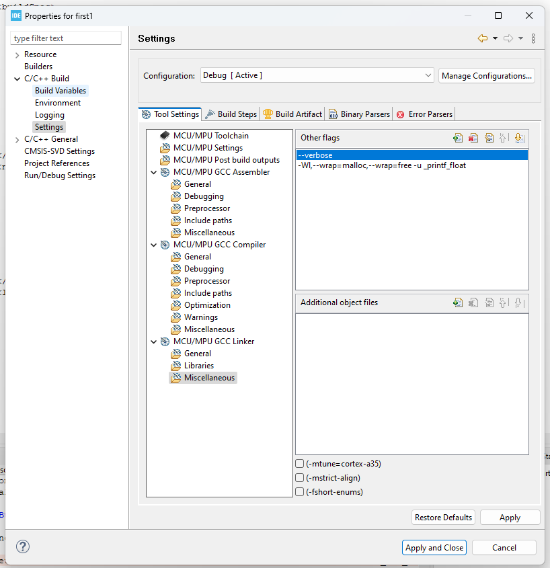Switch to the Build Steps tab
550x568 pixels.
pos(231,114)
